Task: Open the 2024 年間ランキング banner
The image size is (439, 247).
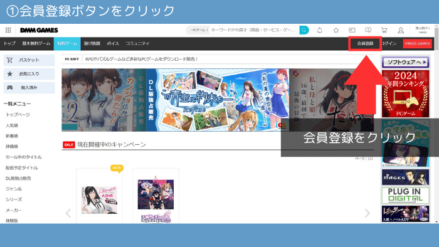Action: [x=405, y=93]
